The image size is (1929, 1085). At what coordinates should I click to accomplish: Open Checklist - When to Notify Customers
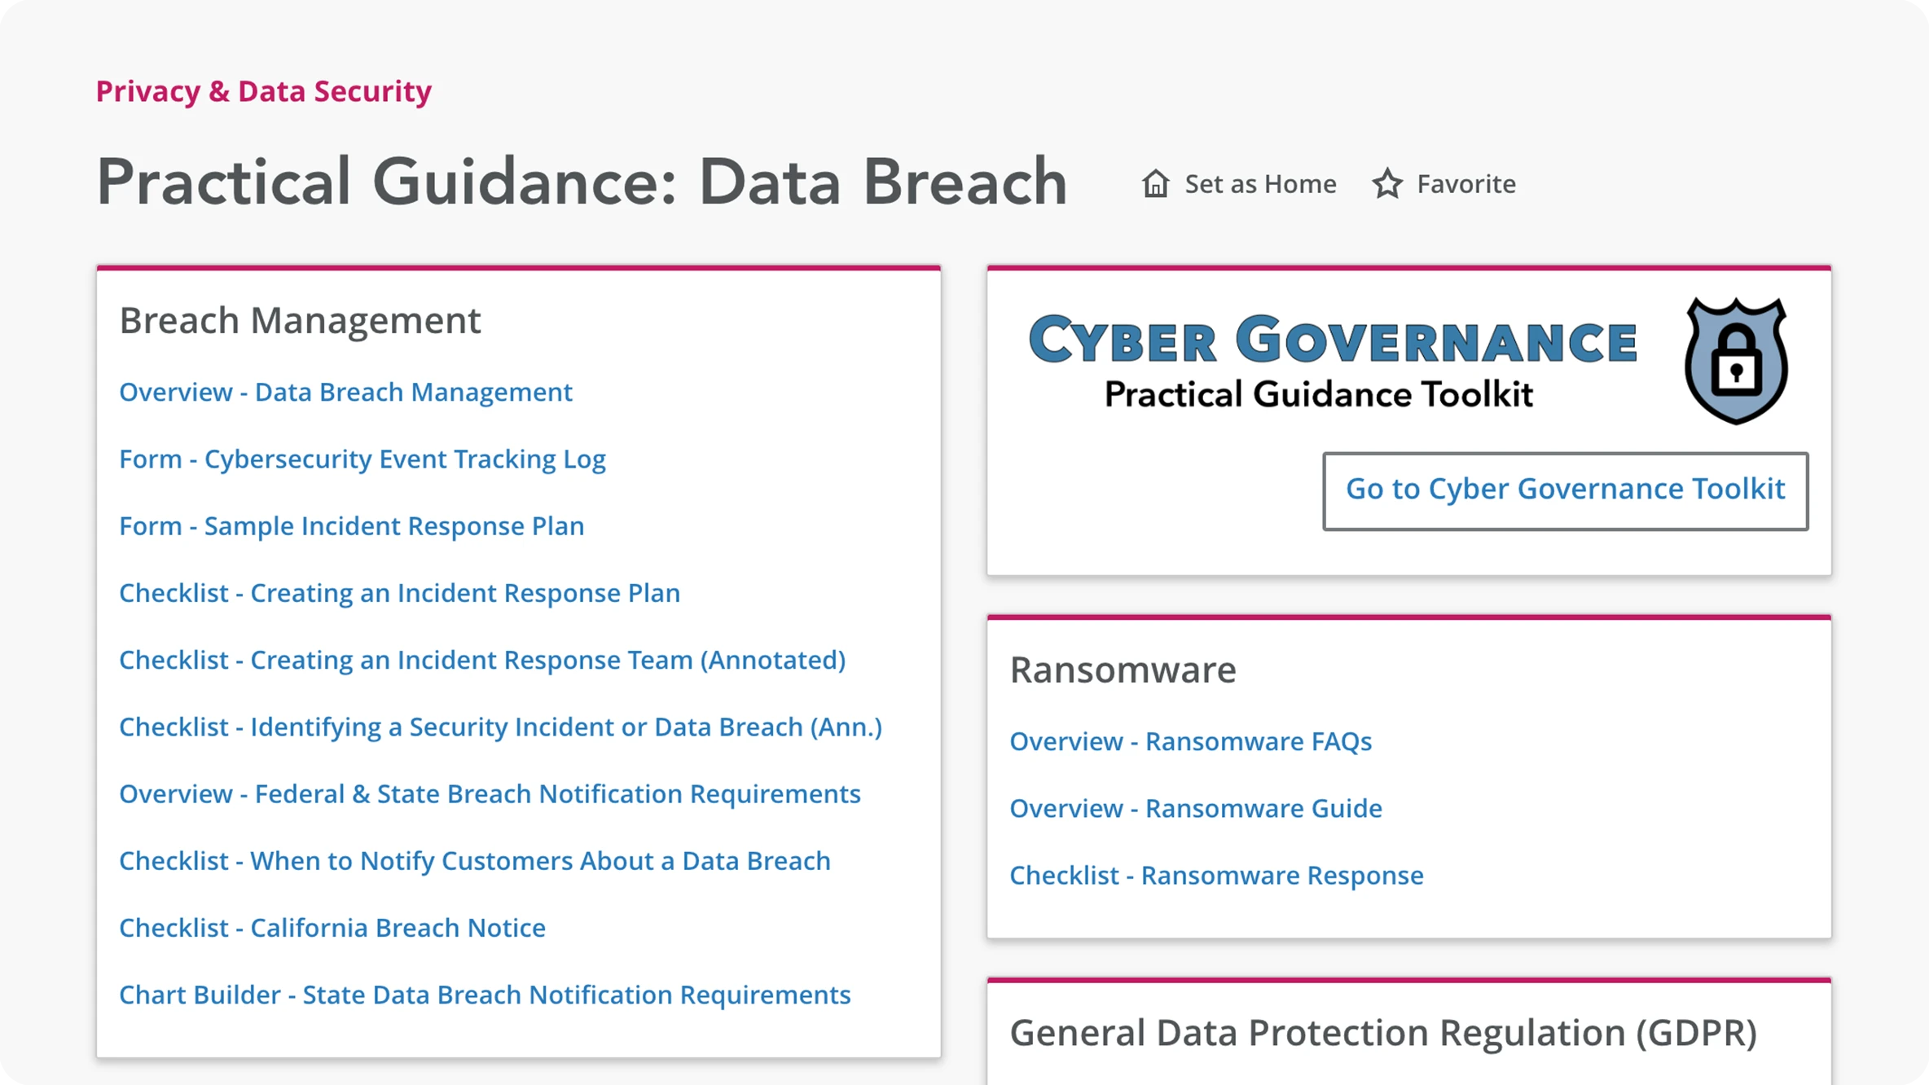tap(474, 860)
